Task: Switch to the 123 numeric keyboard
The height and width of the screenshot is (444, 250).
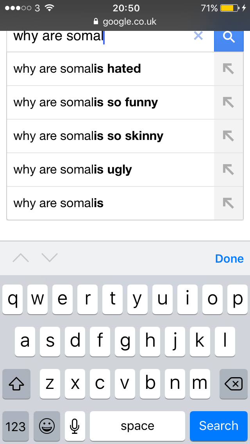Action: (x=16, y=426)
